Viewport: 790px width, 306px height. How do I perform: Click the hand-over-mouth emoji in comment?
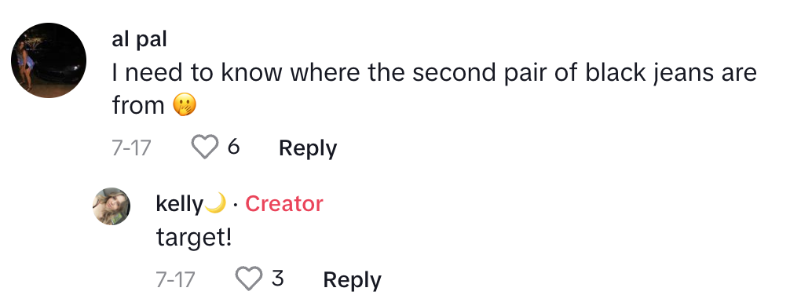pyautogui.click(x=185, y=106)
